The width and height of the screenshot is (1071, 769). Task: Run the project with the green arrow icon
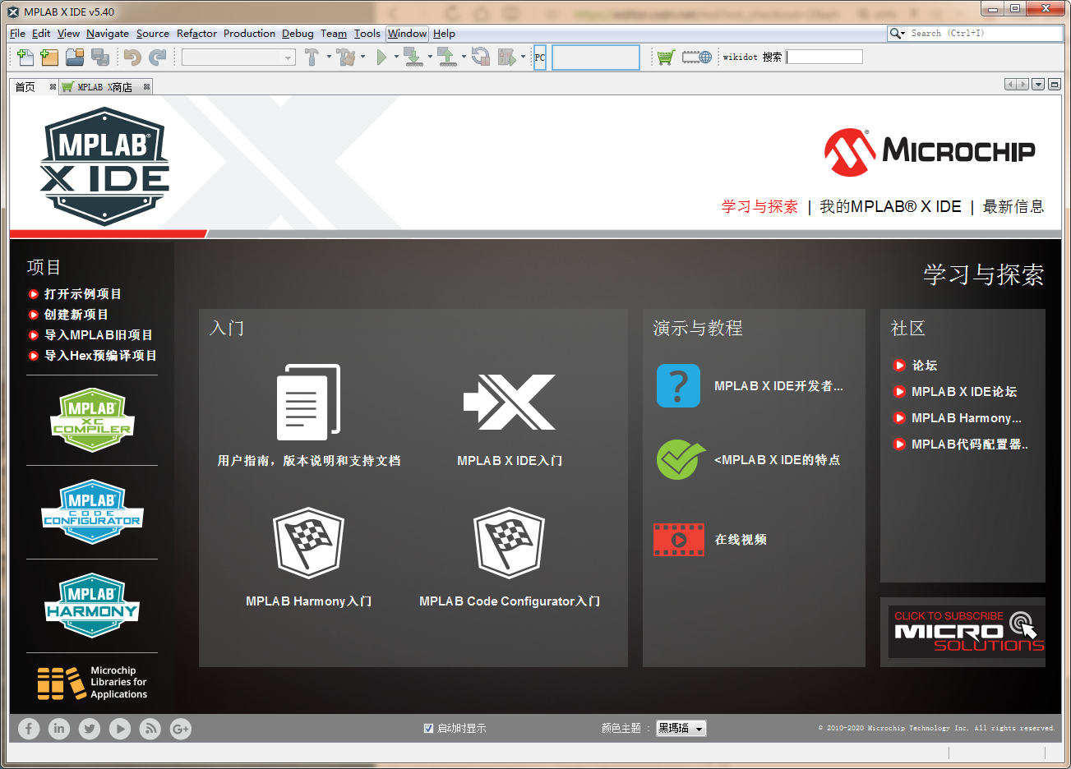383,58
